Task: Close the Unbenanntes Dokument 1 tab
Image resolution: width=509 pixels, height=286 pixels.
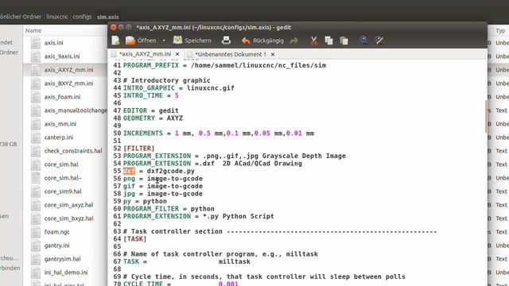Action: (x=273, y=54)
